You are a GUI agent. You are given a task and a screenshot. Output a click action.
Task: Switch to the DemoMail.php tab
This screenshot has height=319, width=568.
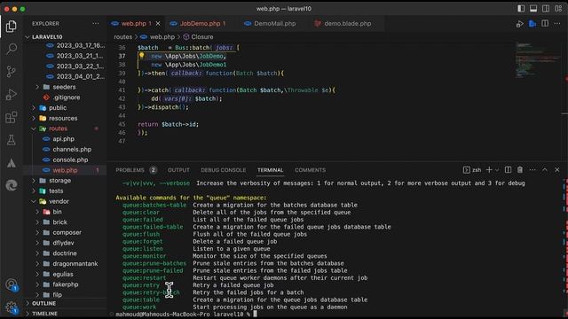click(x=274, y=24)
